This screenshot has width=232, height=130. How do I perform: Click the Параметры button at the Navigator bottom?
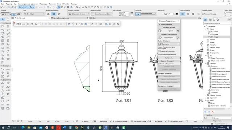217,121
